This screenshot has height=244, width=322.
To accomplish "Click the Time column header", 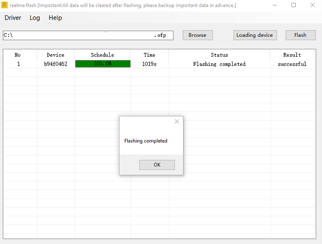I will [149, 55].
